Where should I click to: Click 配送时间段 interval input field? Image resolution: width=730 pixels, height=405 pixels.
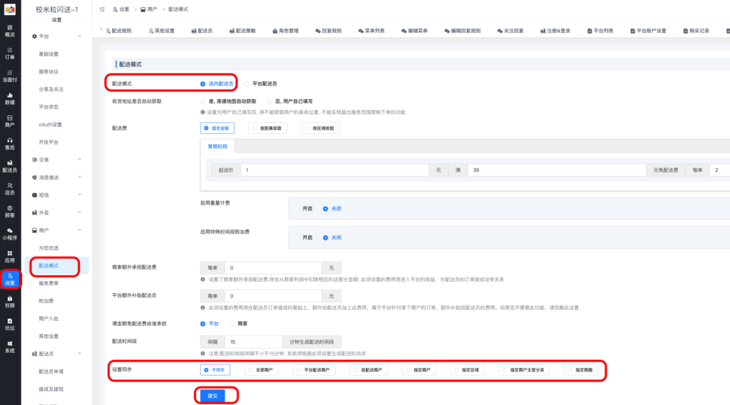(x=253, y=342)
